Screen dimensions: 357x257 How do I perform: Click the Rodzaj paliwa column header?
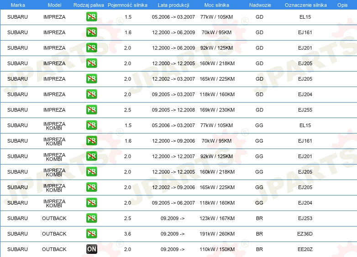89,5
